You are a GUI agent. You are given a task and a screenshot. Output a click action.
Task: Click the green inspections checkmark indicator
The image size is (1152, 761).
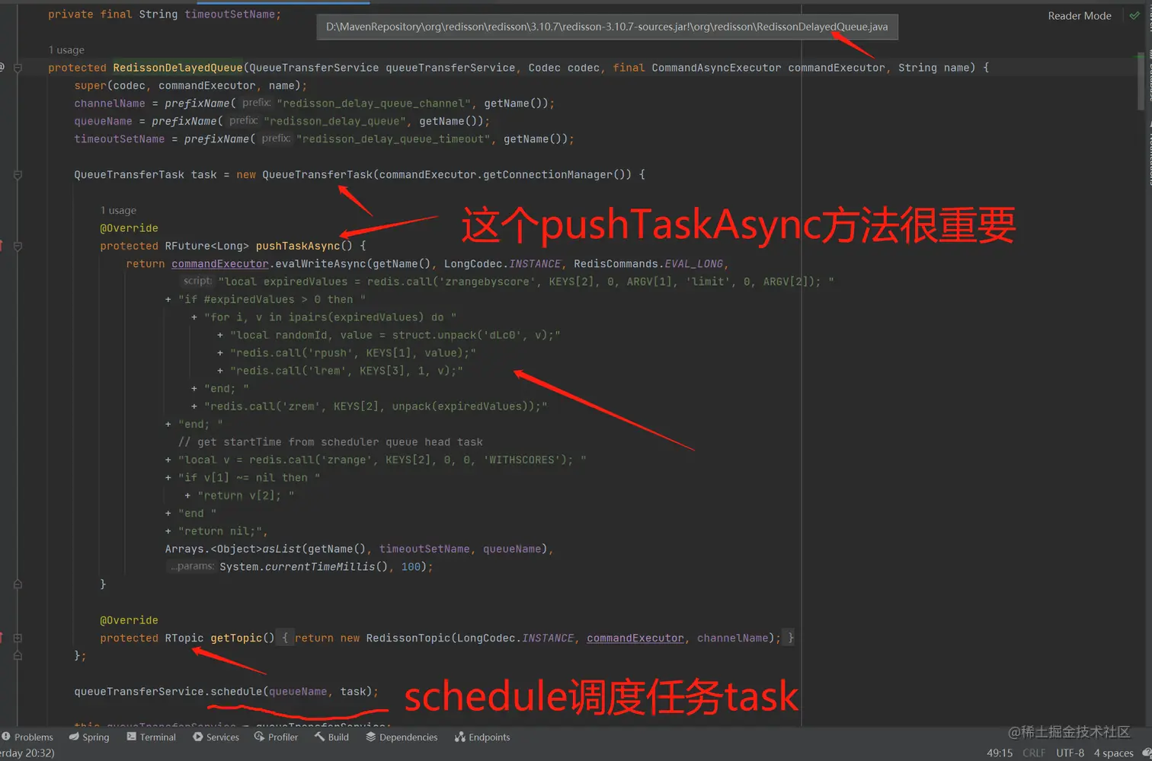1134,15
